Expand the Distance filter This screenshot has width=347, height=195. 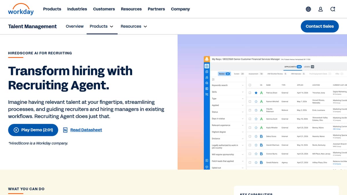(x=228, y=139)
